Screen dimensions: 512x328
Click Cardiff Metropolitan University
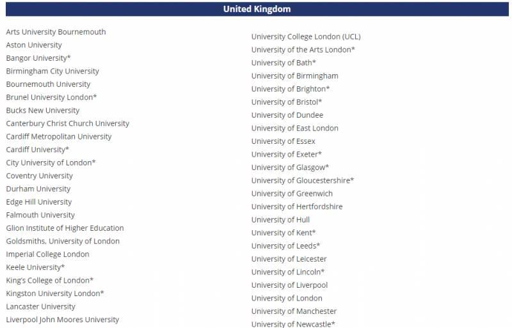[58, 136]
